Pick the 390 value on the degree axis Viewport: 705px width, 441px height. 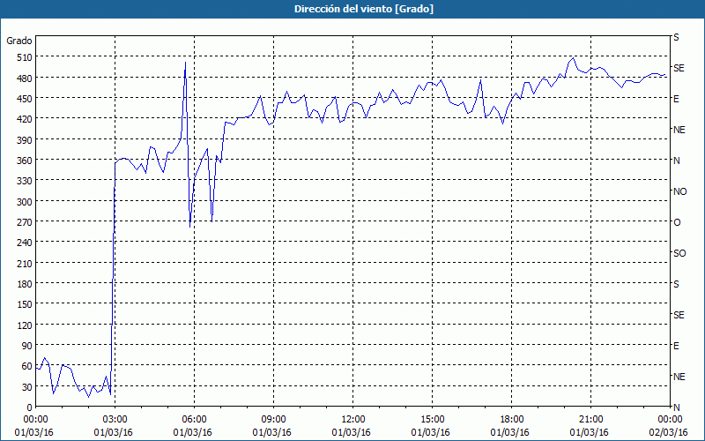click(x=25, y=140)
